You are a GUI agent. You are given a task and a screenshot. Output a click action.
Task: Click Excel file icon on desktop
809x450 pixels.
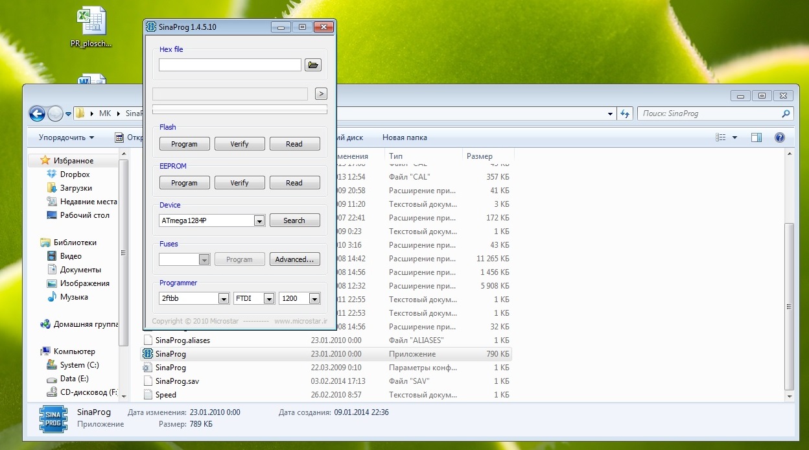[x=91, y=21]
